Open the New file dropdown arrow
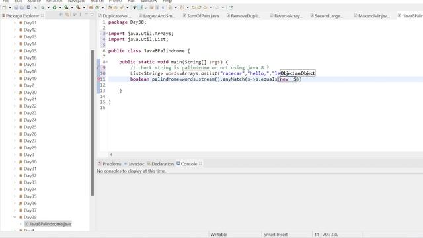423x238 pixels. coord(10,7)
